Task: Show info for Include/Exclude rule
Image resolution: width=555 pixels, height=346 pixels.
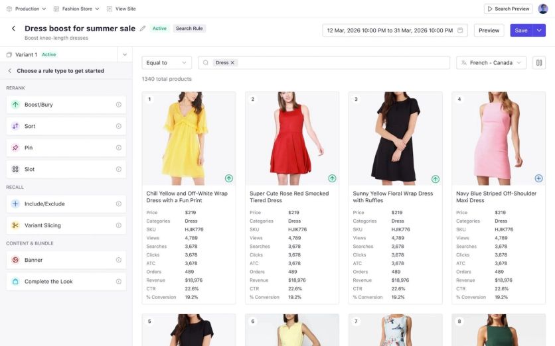Action: (x=119, y=204)
